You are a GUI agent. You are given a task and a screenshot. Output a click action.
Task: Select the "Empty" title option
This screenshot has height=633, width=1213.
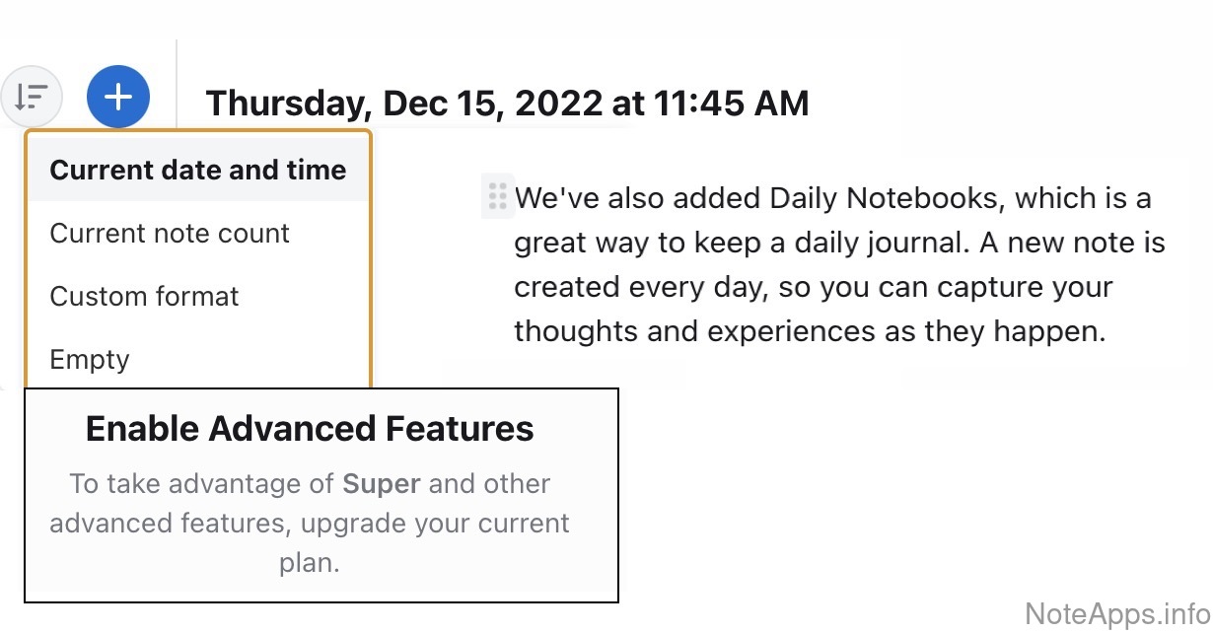(90, 360)
